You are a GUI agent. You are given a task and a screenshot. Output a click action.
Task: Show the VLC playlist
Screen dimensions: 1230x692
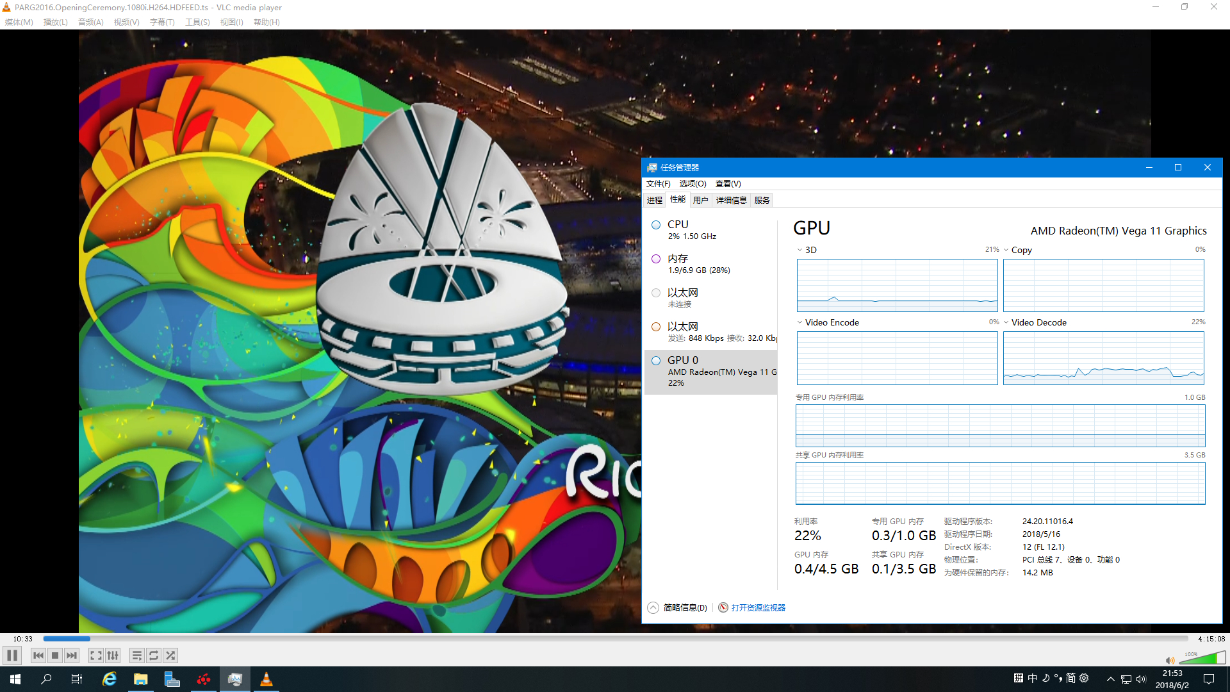click(x=136, y=655)
